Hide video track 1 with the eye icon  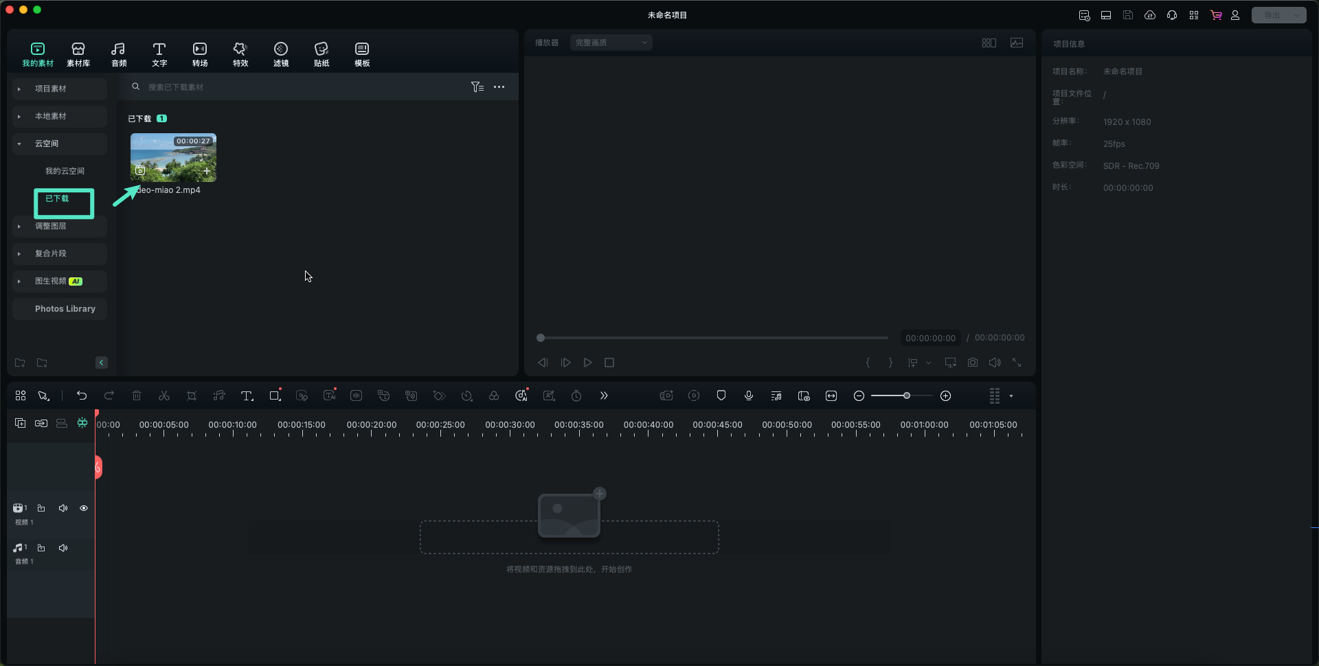point(84,508)
